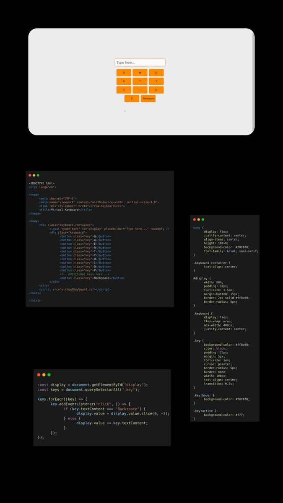Click the ".keyboard-container {" CSS selector
Viewport: 283px width, 503px height.
[x=212, y=262]
